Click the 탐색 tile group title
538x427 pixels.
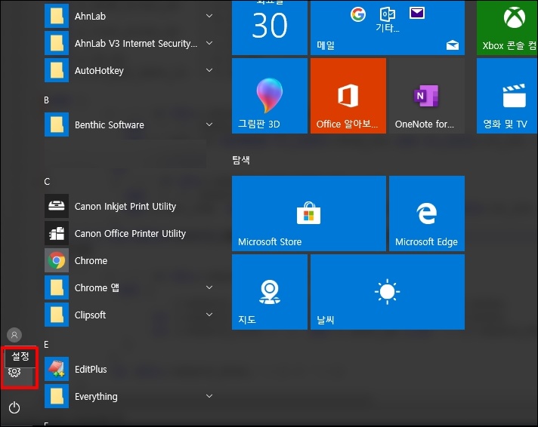point(241,160)
